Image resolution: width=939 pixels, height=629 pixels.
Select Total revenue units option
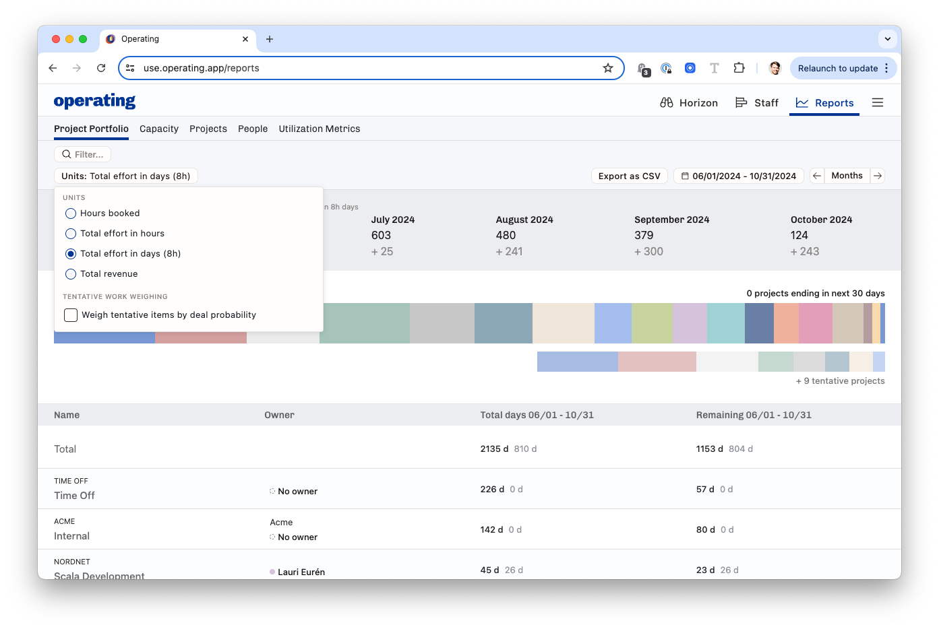(x=71, y=274)
